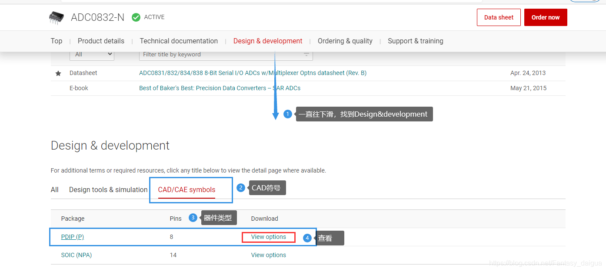The width and height of the screenshot is (606, 271).
Task: Jump to Technical documentation section
Action: tap(179, 41)
